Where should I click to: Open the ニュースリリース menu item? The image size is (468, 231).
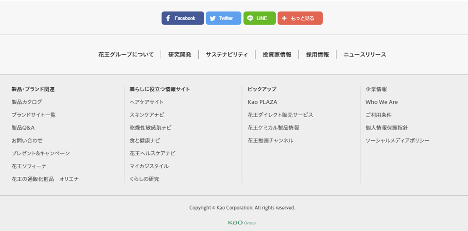coord(365,55)
